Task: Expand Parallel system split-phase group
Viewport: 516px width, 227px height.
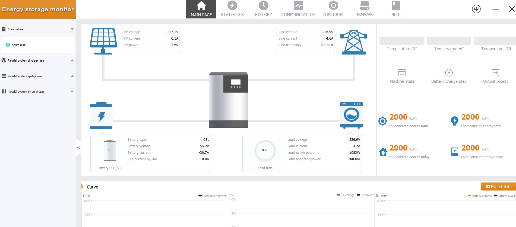Action: click(x=72, y=76)
